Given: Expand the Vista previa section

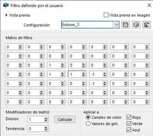Looking at the screenshot, I should (6, 15).
